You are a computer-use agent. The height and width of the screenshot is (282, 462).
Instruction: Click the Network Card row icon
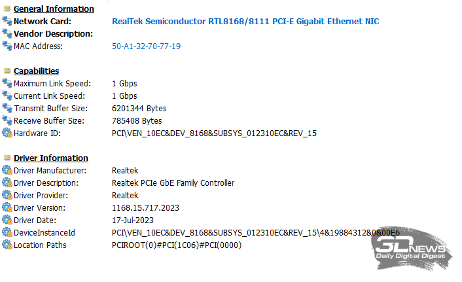pyautogui.click(x=7, y=22)
